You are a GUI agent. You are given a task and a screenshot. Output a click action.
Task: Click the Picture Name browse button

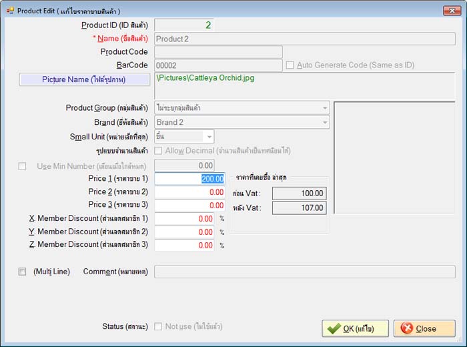[x=84, y=79]
